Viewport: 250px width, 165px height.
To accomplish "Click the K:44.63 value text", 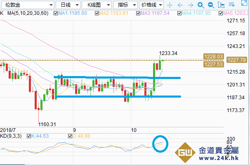I will (40, 136).
